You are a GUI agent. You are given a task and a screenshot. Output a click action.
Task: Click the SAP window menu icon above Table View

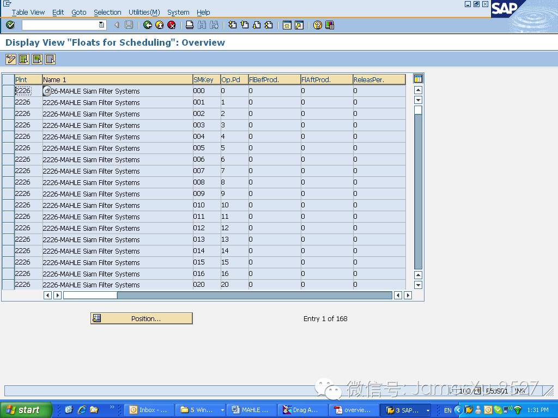(7, 4)
